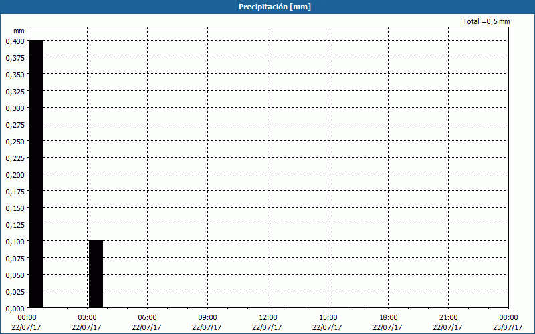Click the 0,375 y-axis label
Viewport: 535px width, 334px height.
15,58
